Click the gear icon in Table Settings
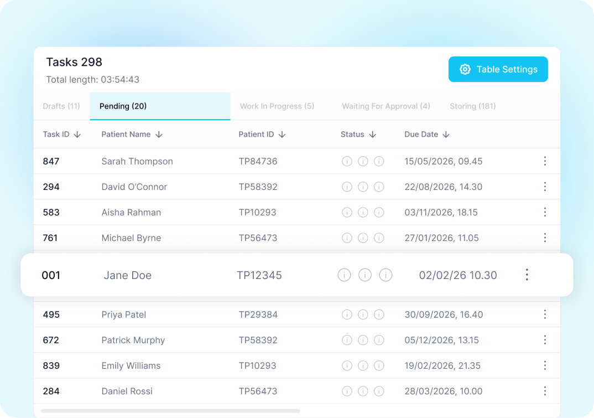Viewport: 594px width, 418px height. tap(465, 69)
